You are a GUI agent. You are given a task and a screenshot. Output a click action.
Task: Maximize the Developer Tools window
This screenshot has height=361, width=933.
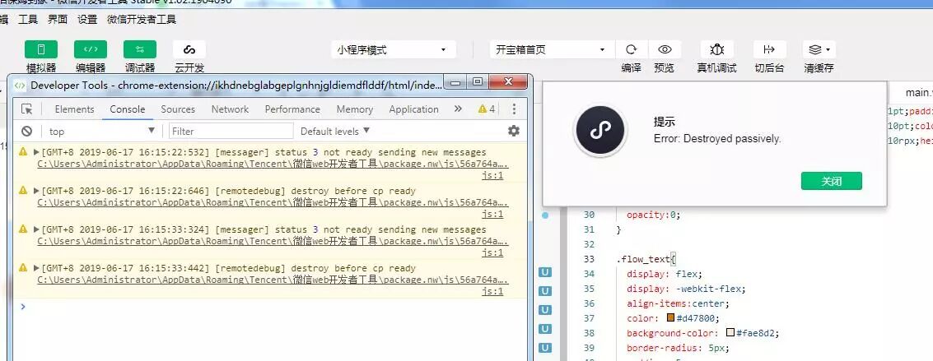pyautogui.click(x=478, y=82)
